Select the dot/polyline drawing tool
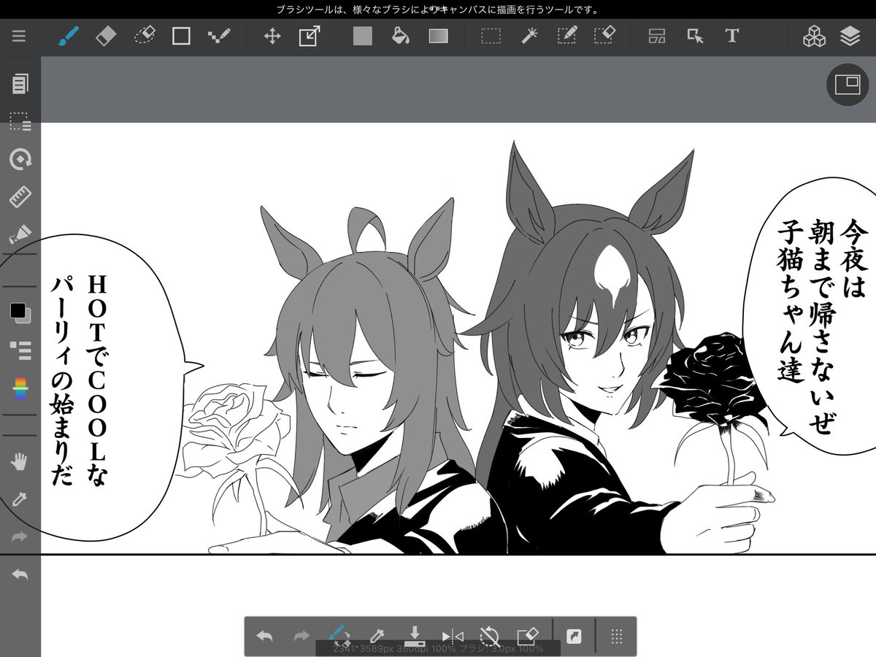876x657 pixels. (219, 36)
